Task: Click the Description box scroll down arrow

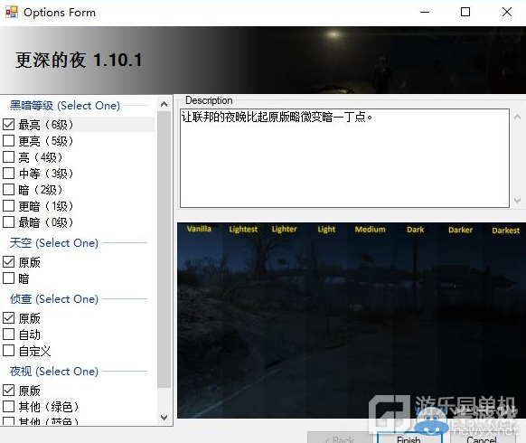Action: tap(517, 201)
